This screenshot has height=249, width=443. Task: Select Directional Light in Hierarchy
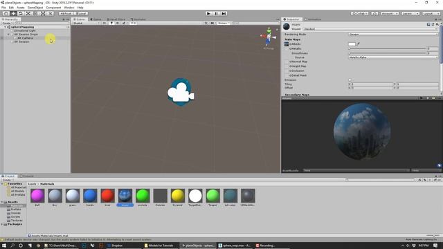click(25, 30)
